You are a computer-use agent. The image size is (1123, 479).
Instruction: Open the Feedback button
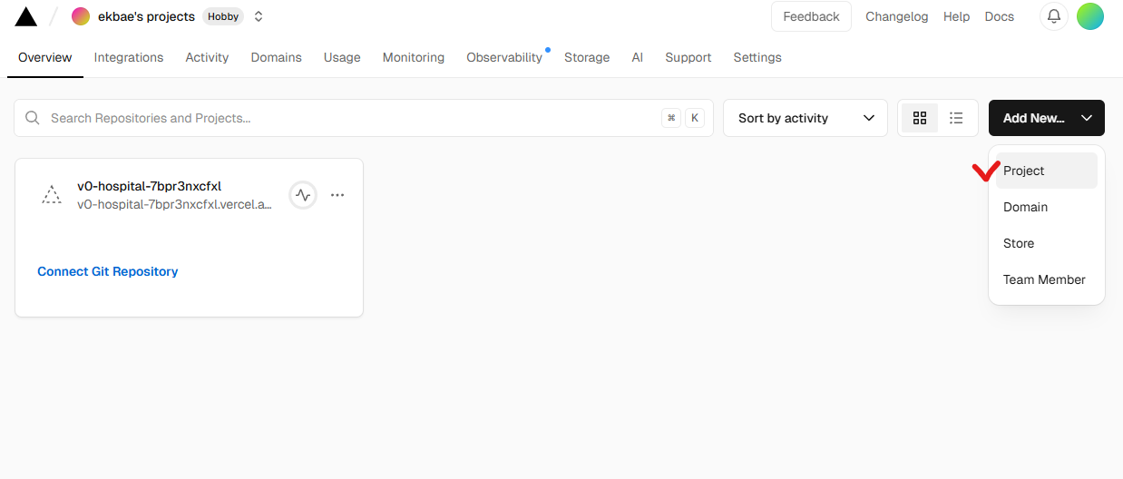pyautogui.click(x=811, y=16)
